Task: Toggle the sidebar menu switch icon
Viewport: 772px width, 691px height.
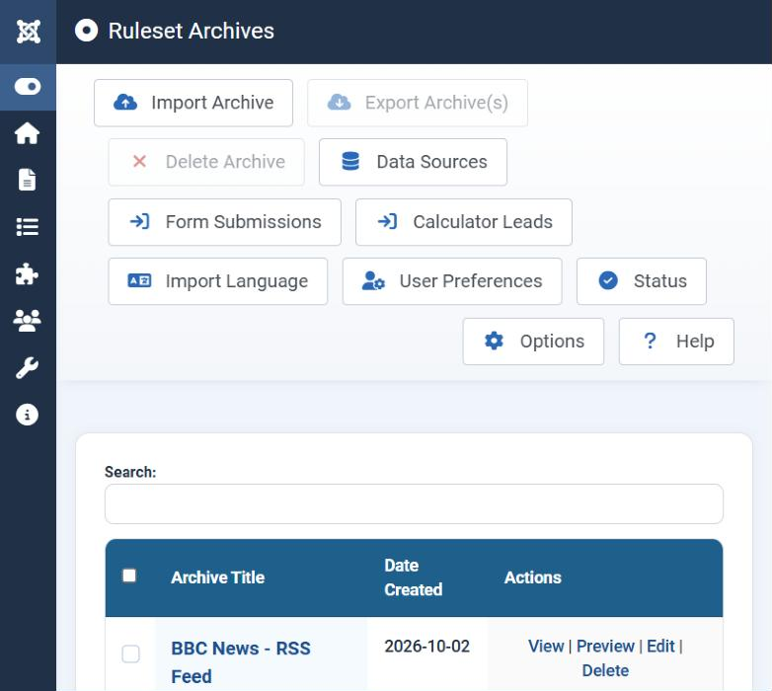Action: (x=28, y=87)
